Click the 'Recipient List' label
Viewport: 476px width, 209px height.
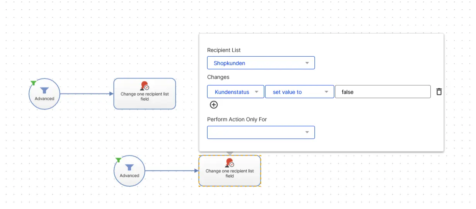224,50
